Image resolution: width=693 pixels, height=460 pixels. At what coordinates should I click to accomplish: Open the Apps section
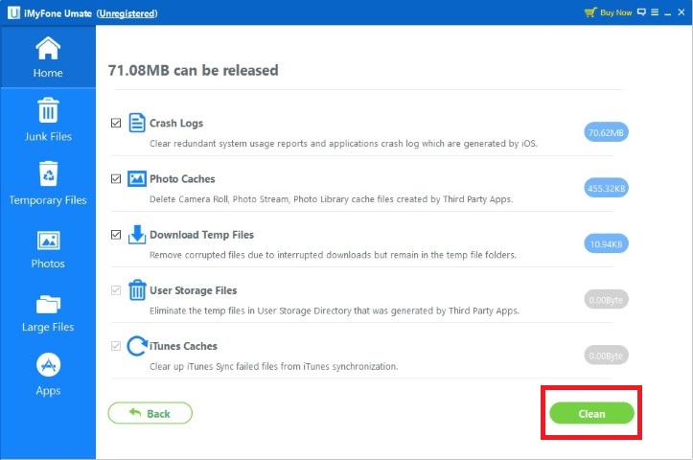[48, 375]
